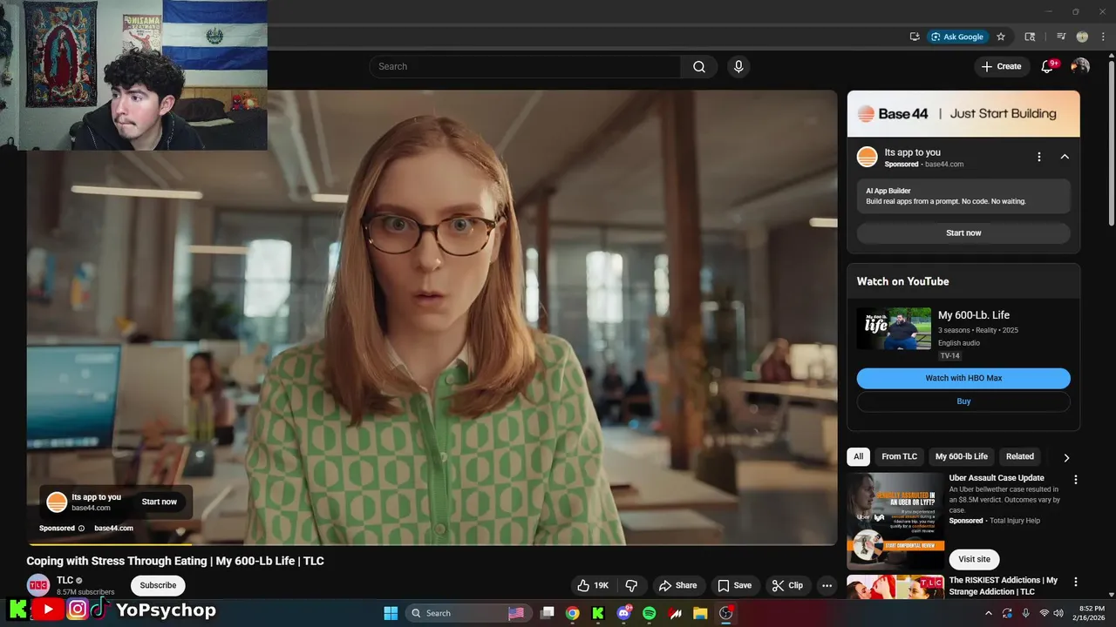This screenshot has width=1116, height=627.
Task: Collapse the Base 44 ad panel chevron
Action: (1065, 157)
